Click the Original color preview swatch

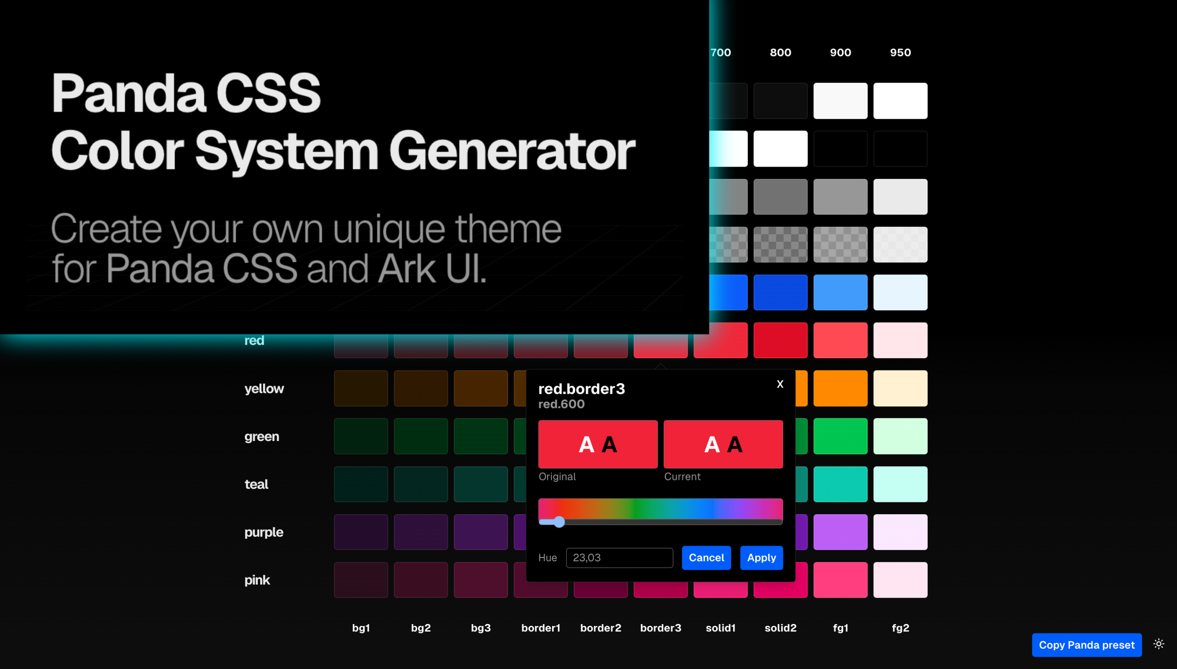597,444
